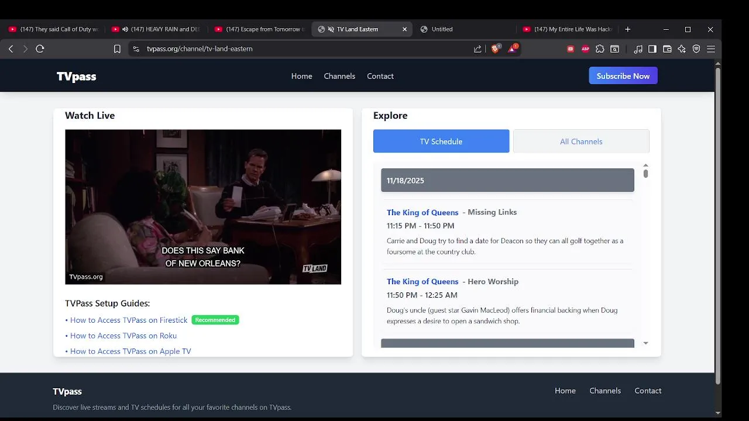Open Contact link in the footer
The width and height of the screenshot is (749, 421).
pos(648,391)
